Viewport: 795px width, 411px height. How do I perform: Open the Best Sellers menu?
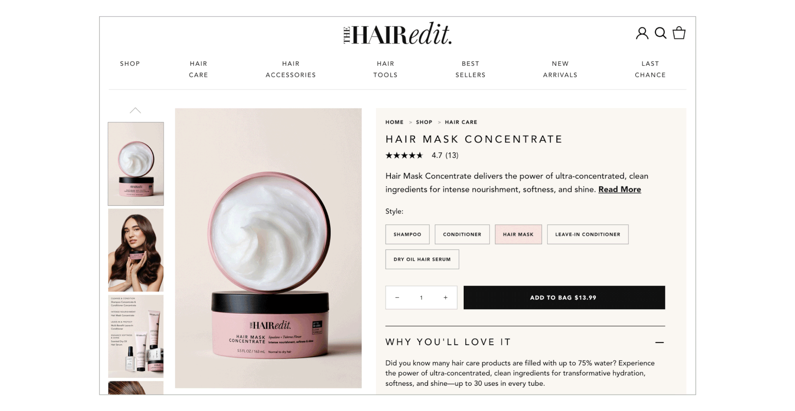click(470, 69)
